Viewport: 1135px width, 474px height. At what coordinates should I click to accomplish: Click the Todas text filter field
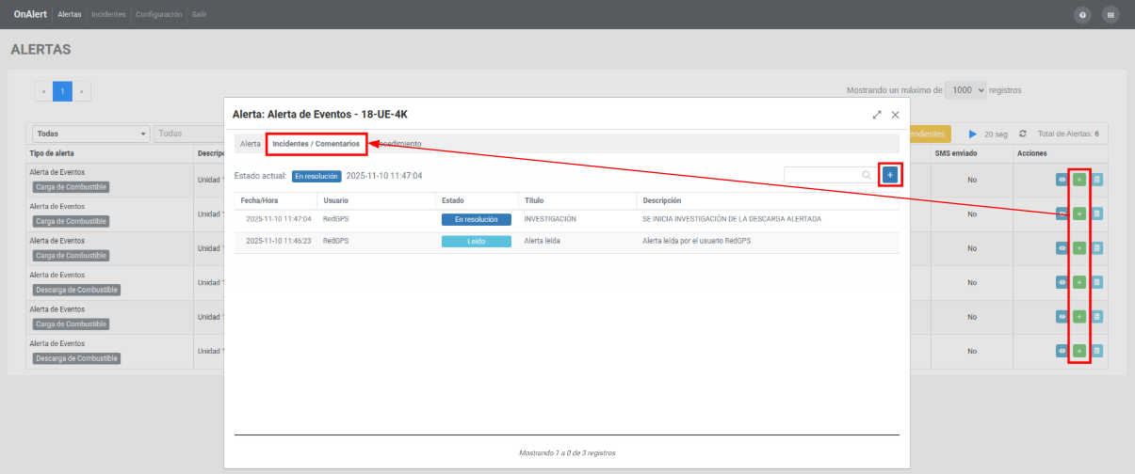(x=188, y=134)
